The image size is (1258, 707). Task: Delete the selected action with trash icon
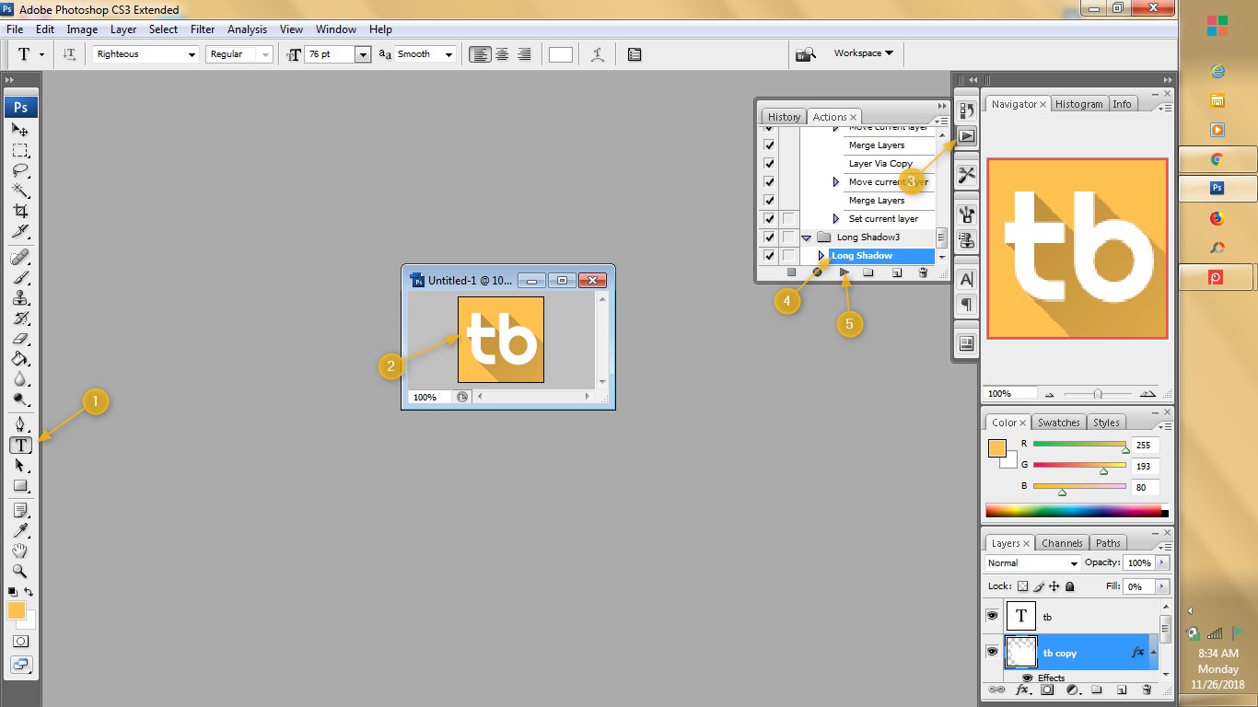click(923, 272)
